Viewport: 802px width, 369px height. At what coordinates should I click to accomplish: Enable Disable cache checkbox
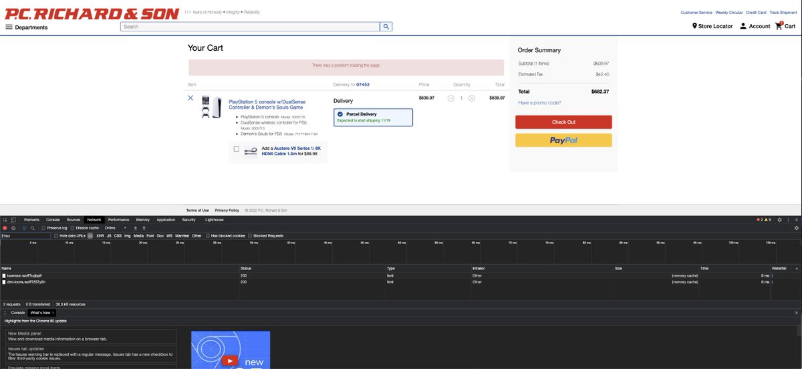tap(73, 228)
